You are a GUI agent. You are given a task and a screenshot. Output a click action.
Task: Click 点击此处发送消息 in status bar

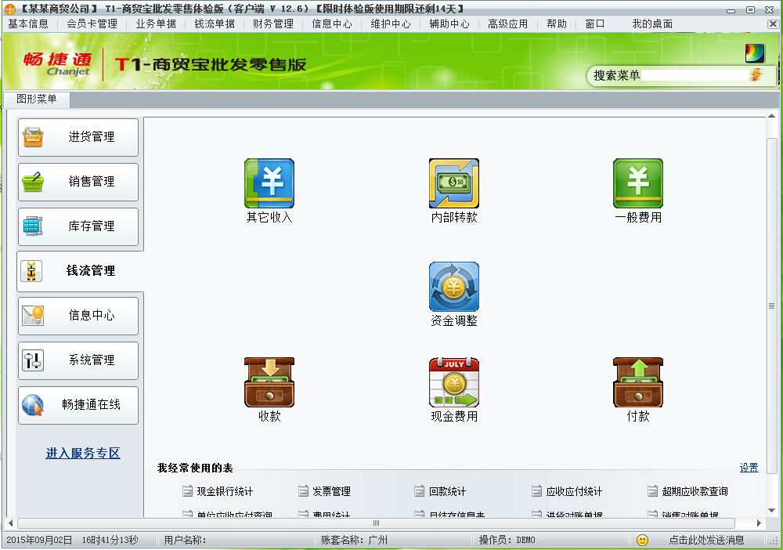706,540
